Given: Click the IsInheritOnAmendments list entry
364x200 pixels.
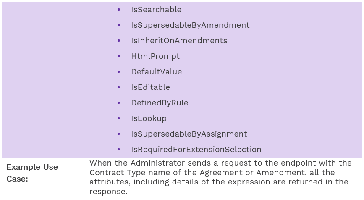Looking at the screenshot, I should (x=179, y=41).
